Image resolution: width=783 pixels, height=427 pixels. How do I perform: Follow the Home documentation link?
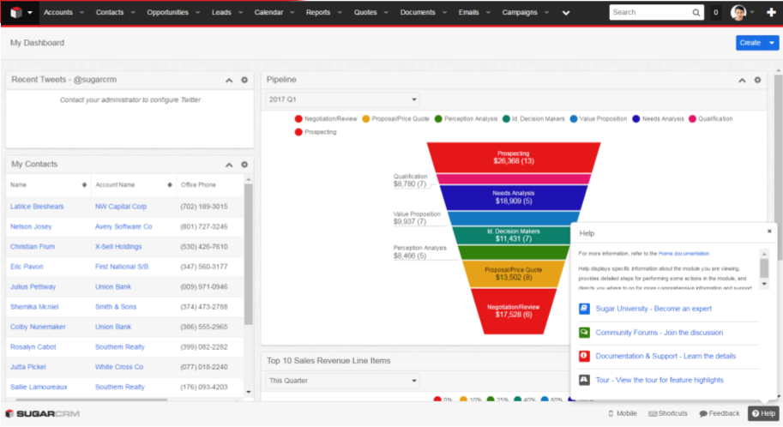(684, 254)
